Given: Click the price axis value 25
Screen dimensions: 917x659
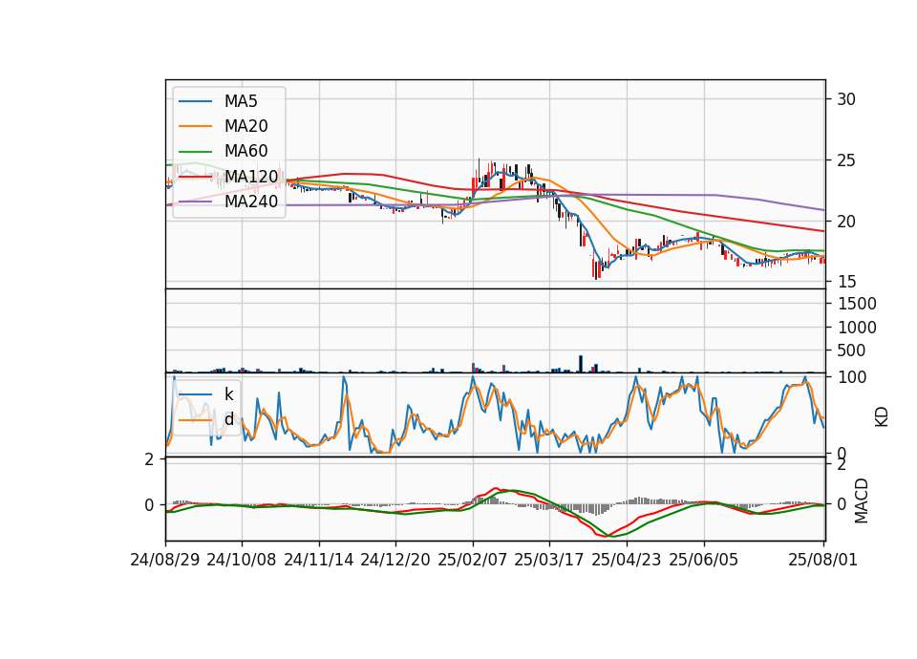Looking at the screenshot, I should [846, 160].
